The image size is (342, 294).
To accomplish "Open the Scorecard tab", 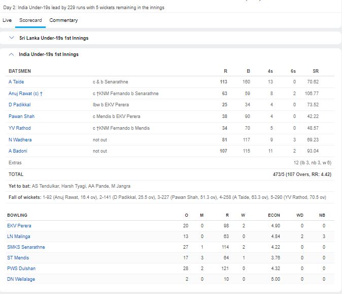I will [x=30, y=20].
